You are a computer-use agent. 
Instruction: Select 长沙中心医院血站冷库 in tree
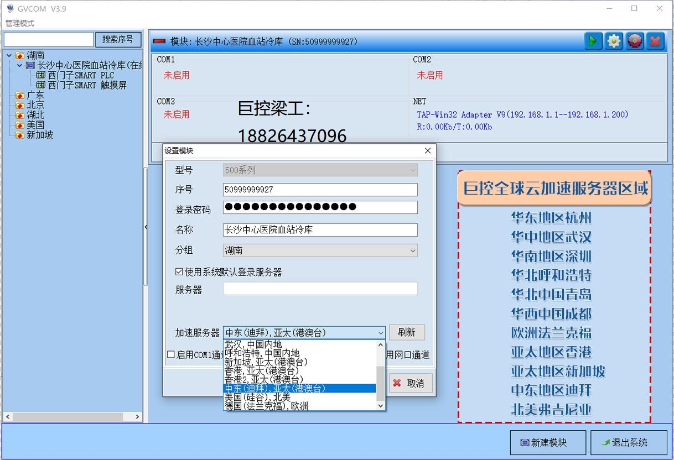point(77,65)
